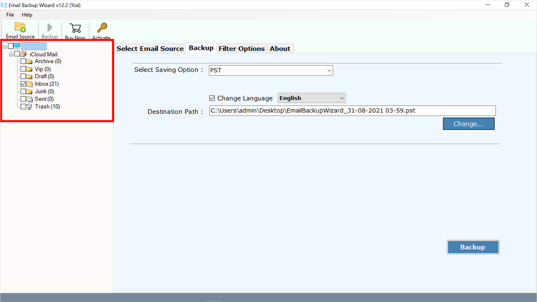Uncheck the Inbox folder checkbox

pos(23,84)
